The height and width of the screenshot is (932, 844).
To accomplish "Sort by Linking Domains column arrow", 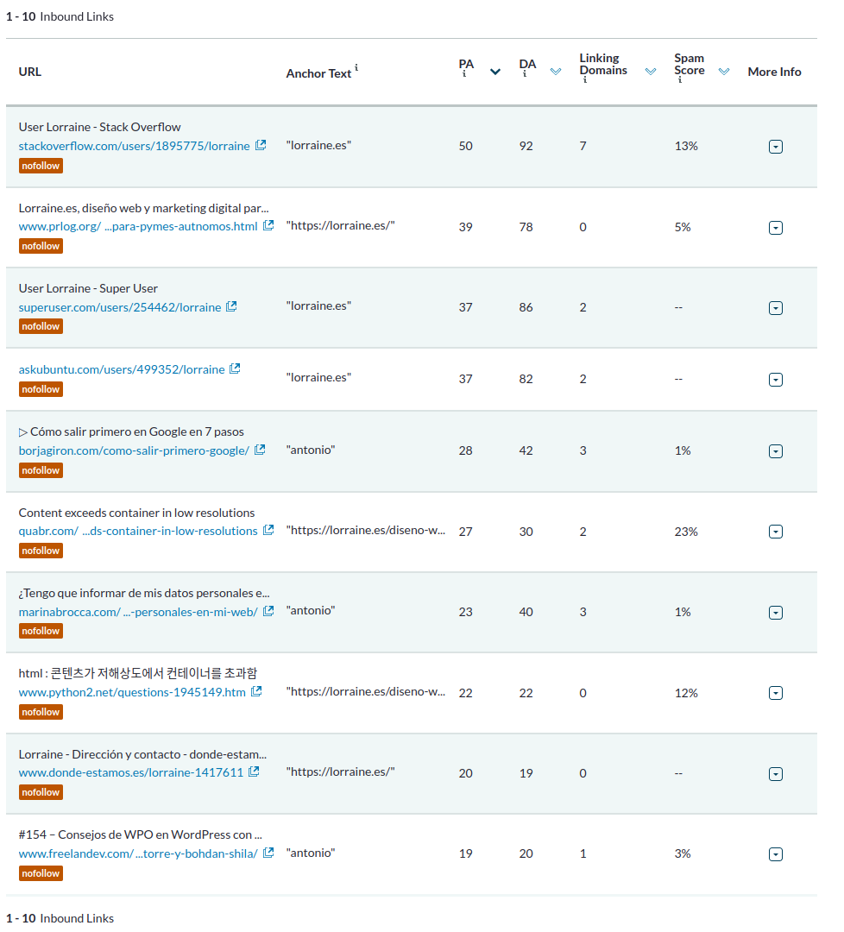I will [651, 72].
